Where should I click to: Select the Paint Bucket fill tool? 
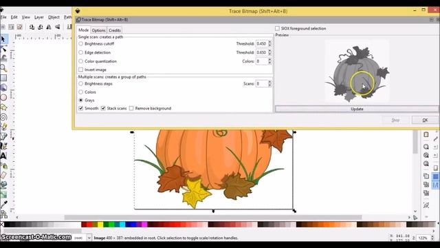3,185
